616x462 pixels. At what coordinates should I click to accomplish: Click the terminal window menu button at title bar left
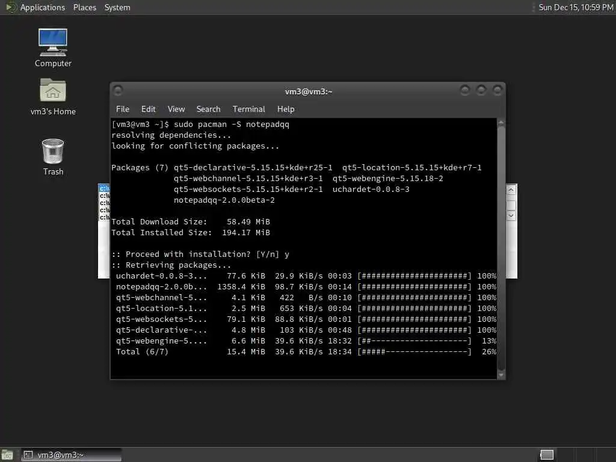click(x=118, y=91)
